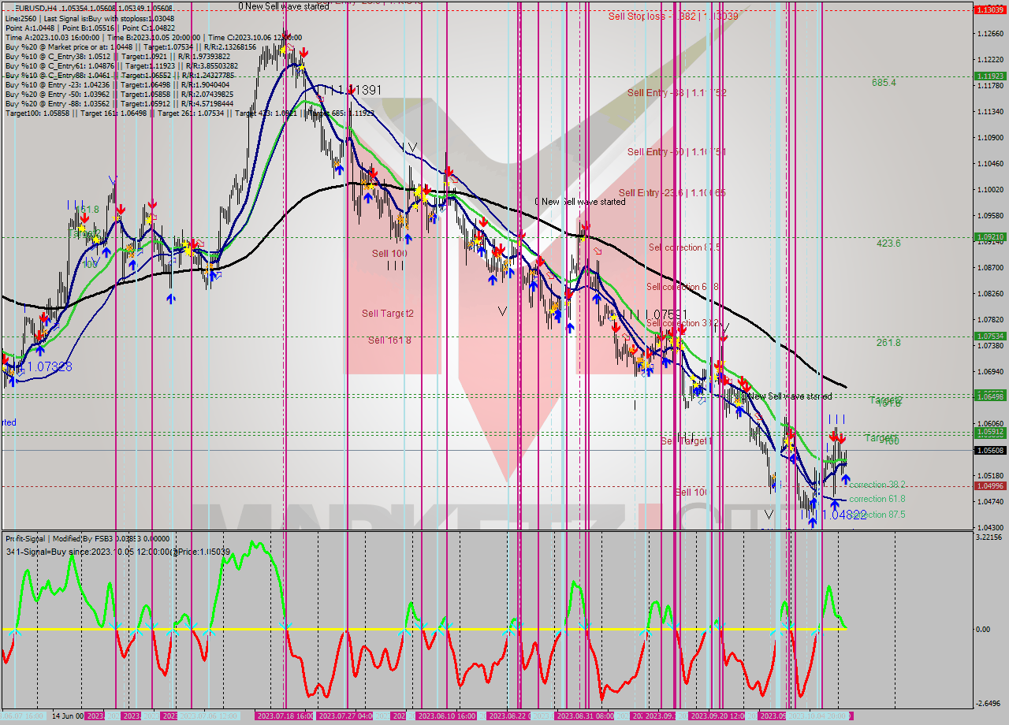The width and height of the screenshot is (1009, 725).
Task: Select the green '685.4' Fibonacci level label
Action: click(x=884, y=82)
